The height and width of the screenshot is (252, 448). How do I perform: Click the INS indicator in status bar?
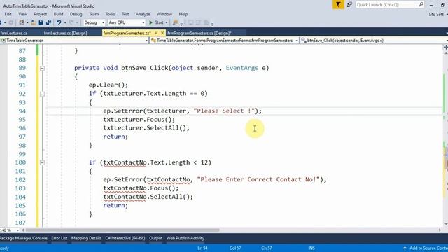coord(311,248)
